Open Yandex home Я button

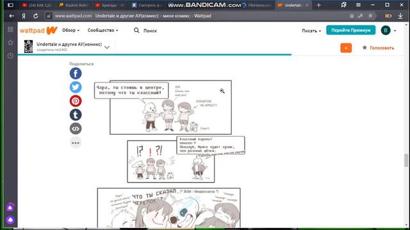click(x=24, y=16)
